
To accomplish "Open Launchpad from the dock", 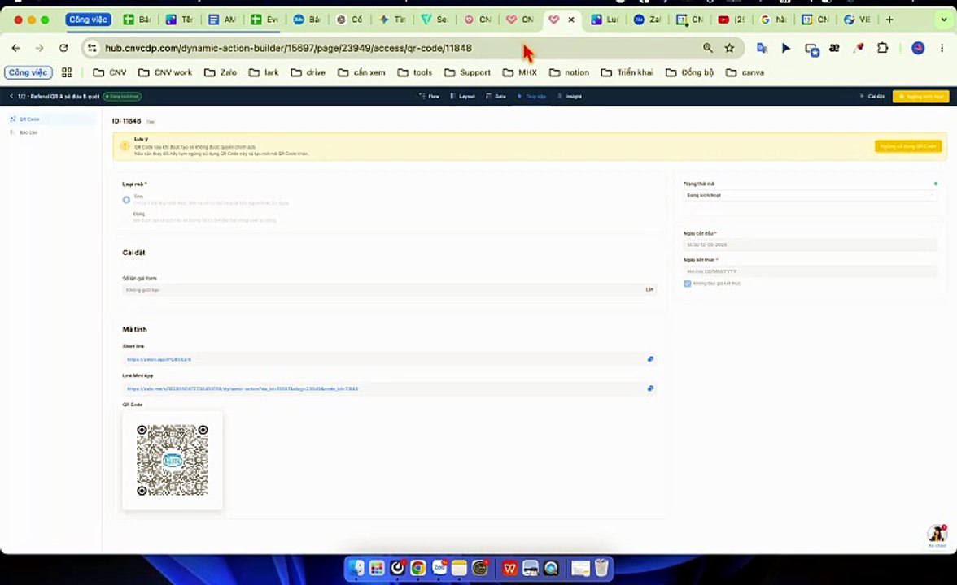I will [x=377, y=568].
